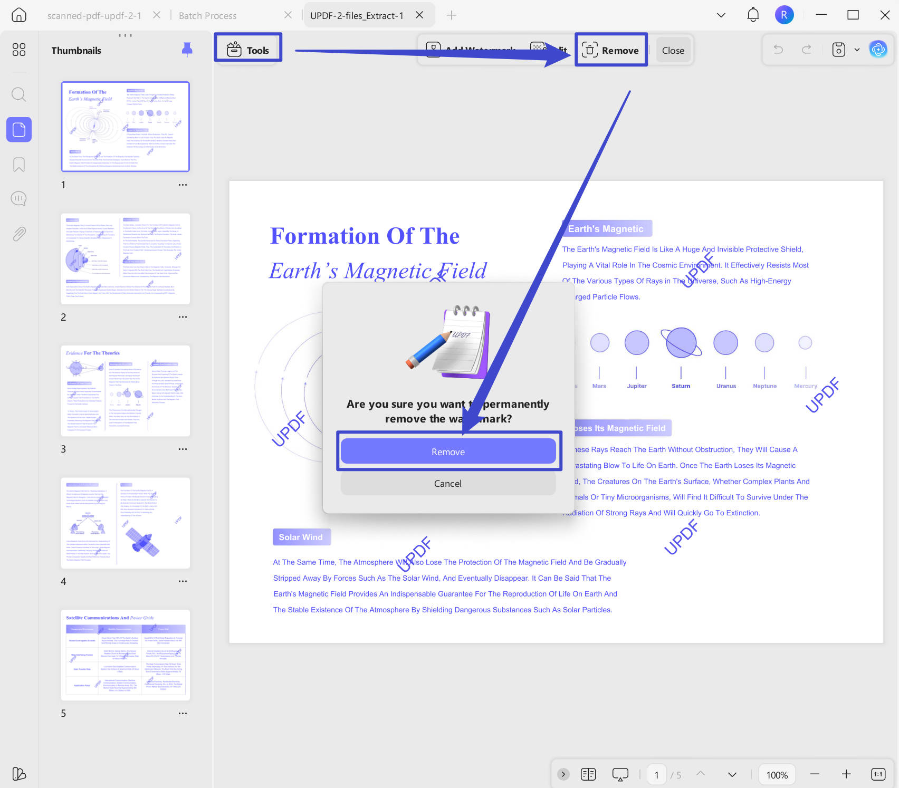Expand the tab list chevron
This screenshot has width=899, height=788.
click(x=721, y=15)
